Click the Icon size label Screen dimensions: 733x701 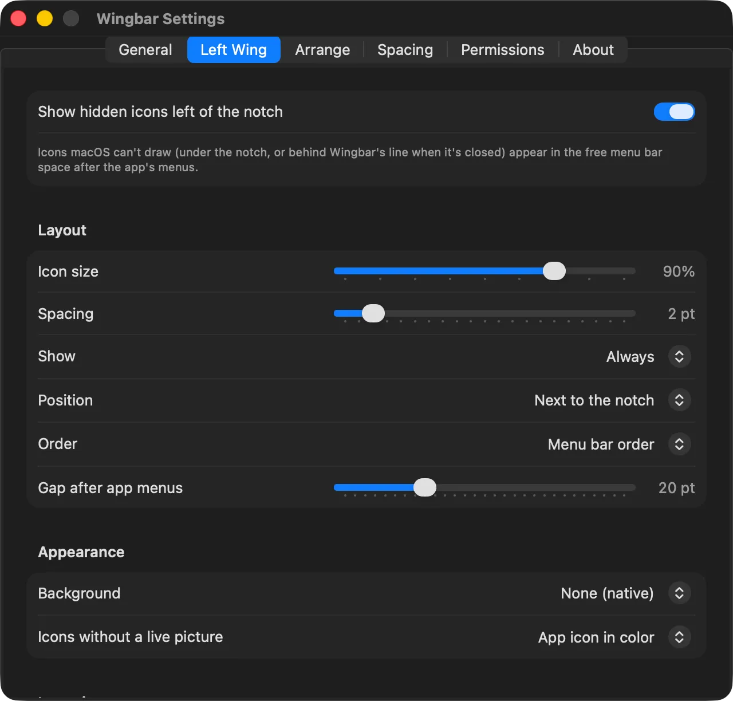pyautogui.click(x=68, y=271)
